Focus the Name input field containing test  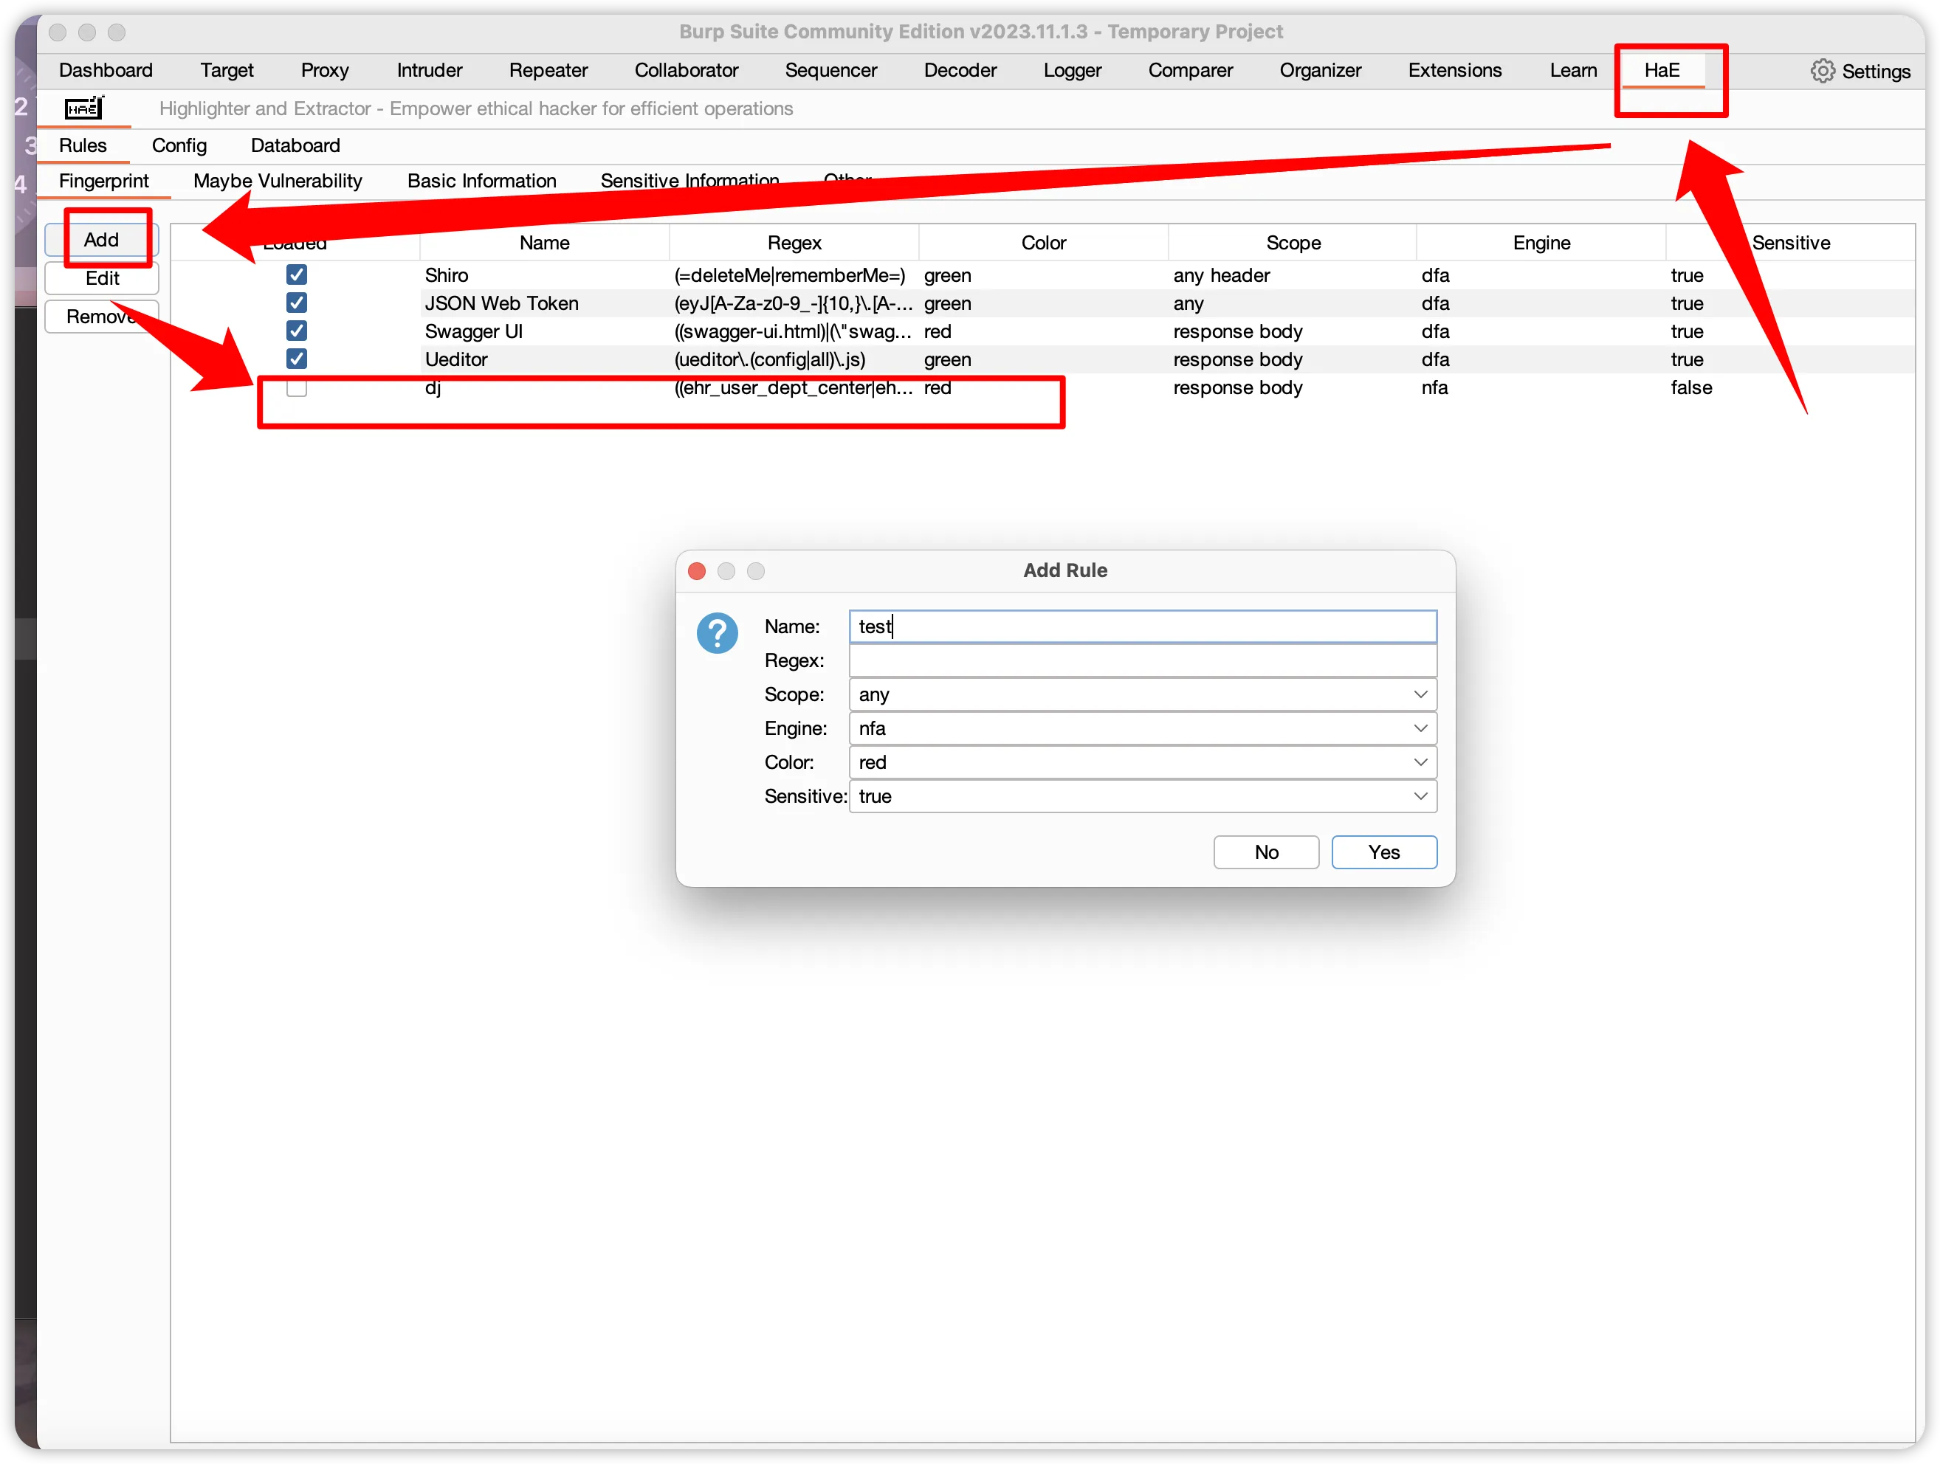click(x=1143, y=626)
